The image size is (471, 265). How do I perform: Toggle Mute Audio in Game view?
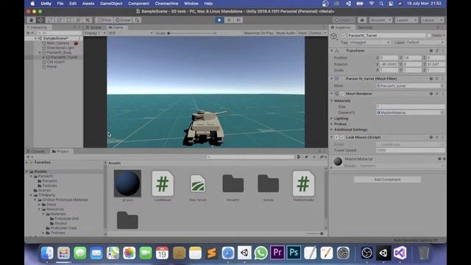coord(286,33)
